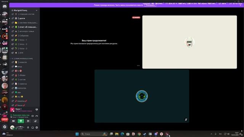244x137 pixels.
Task: Open старший-состав channel
Action: click(24, 14)
